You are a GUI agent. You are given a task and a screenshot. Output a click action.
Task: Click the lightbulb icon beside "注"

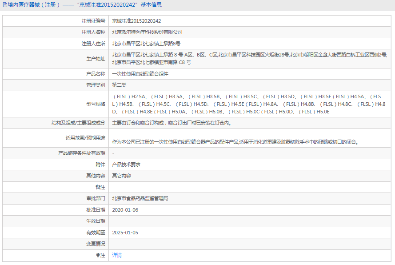coord(98,255)
